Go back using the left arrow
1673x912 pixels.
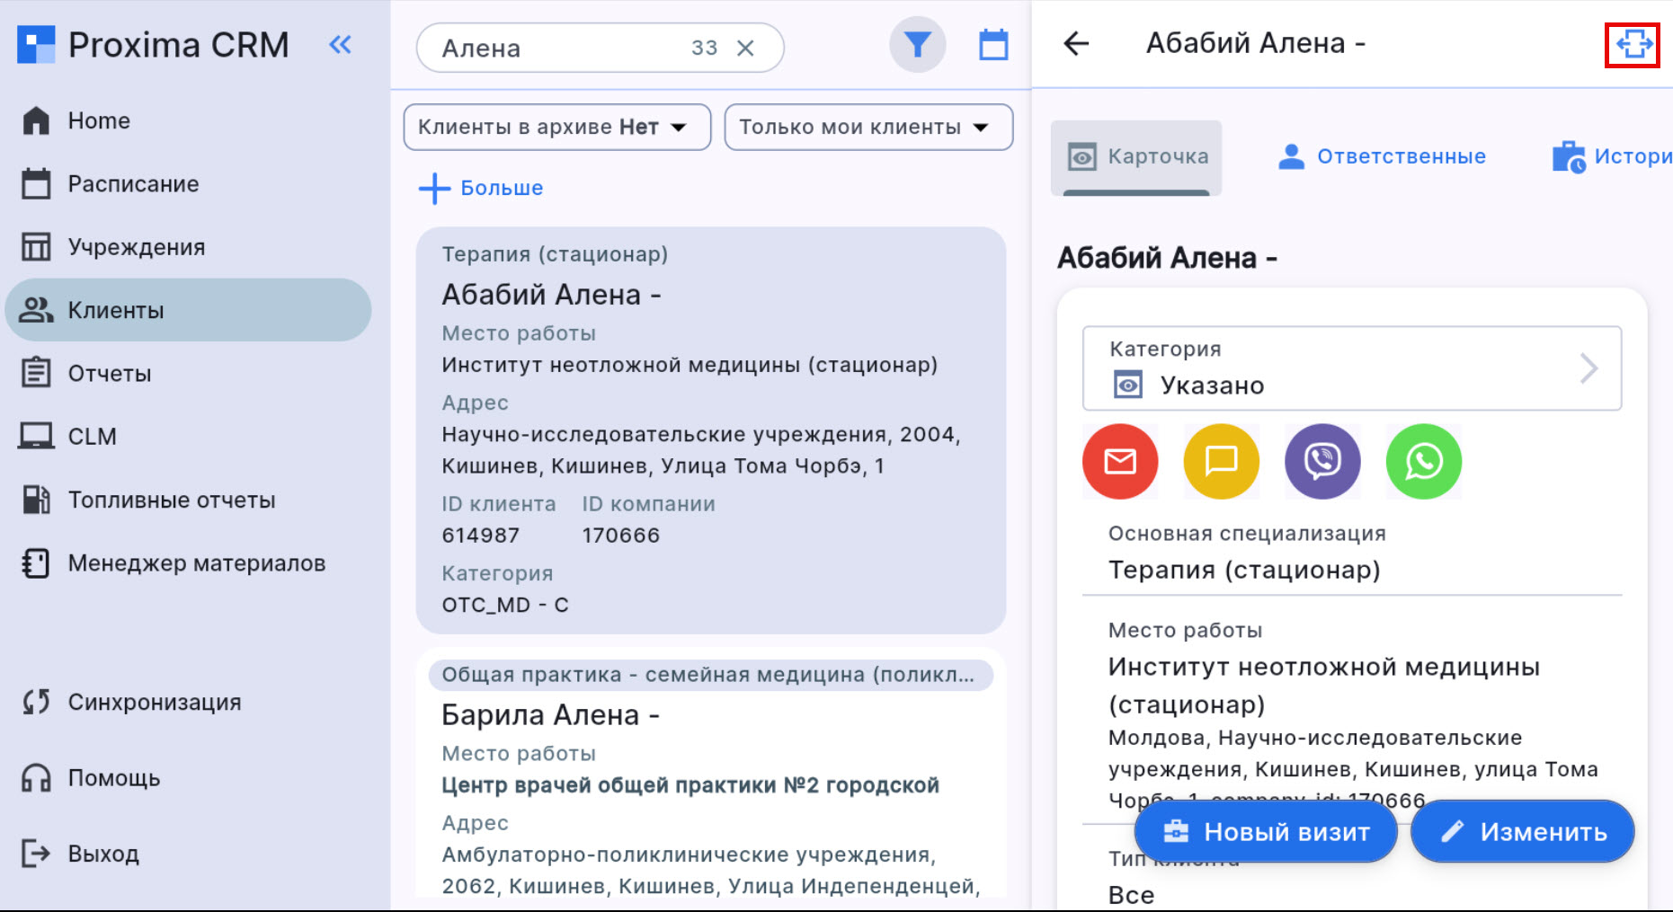[x=1076, y=43]
